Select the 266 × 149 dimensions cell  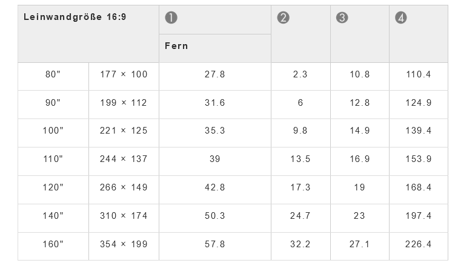click(x=124, y=187)
